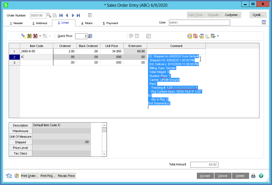Screen dimensions: 272x185
Task: Open the memo notepad icon
Action: click(x=90, y=15)
